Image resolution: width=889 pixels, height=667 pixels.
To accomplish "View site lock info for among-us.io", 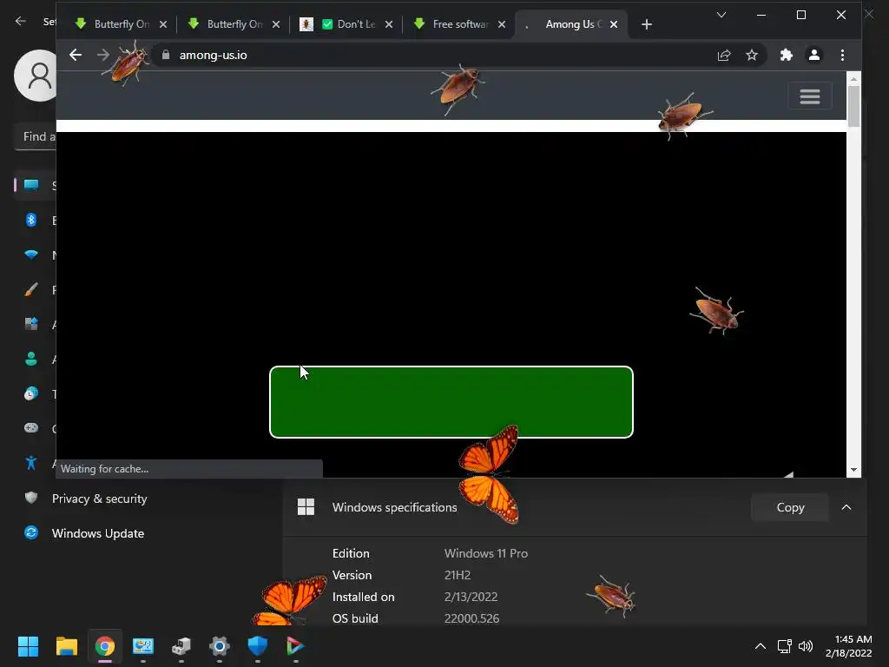I will 166,55.
